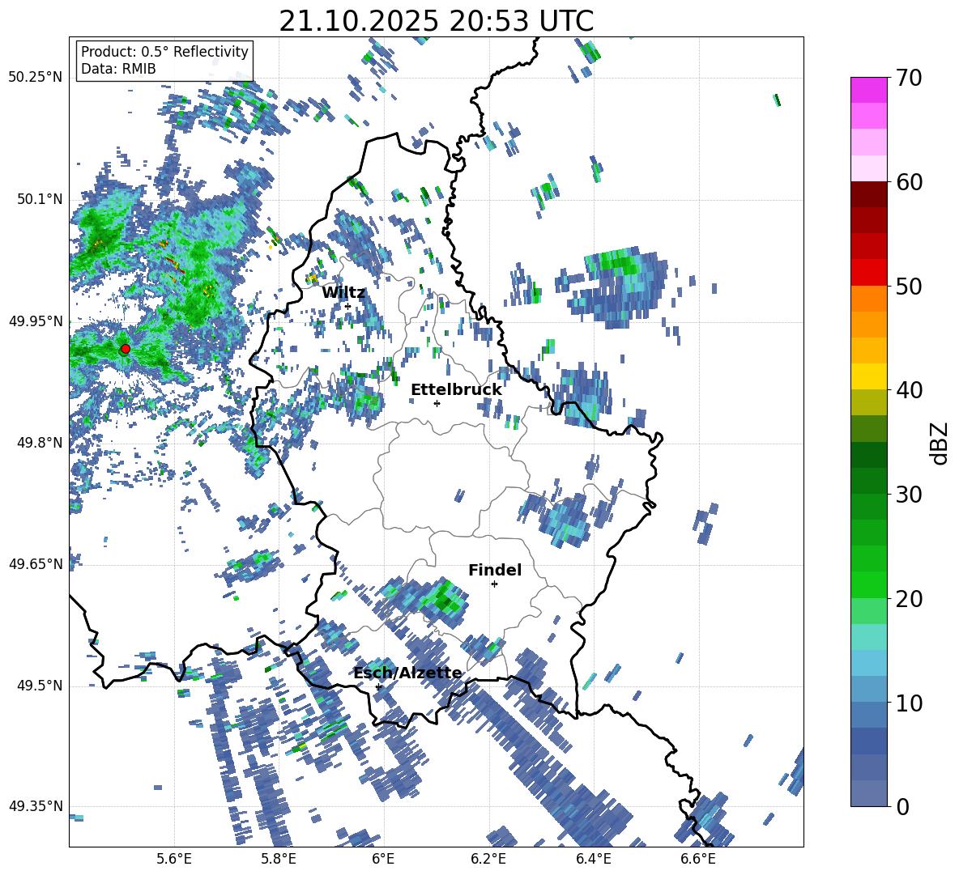Click the 50 tick on colorbar
This screenshot has width=959, height=875.
909,286
